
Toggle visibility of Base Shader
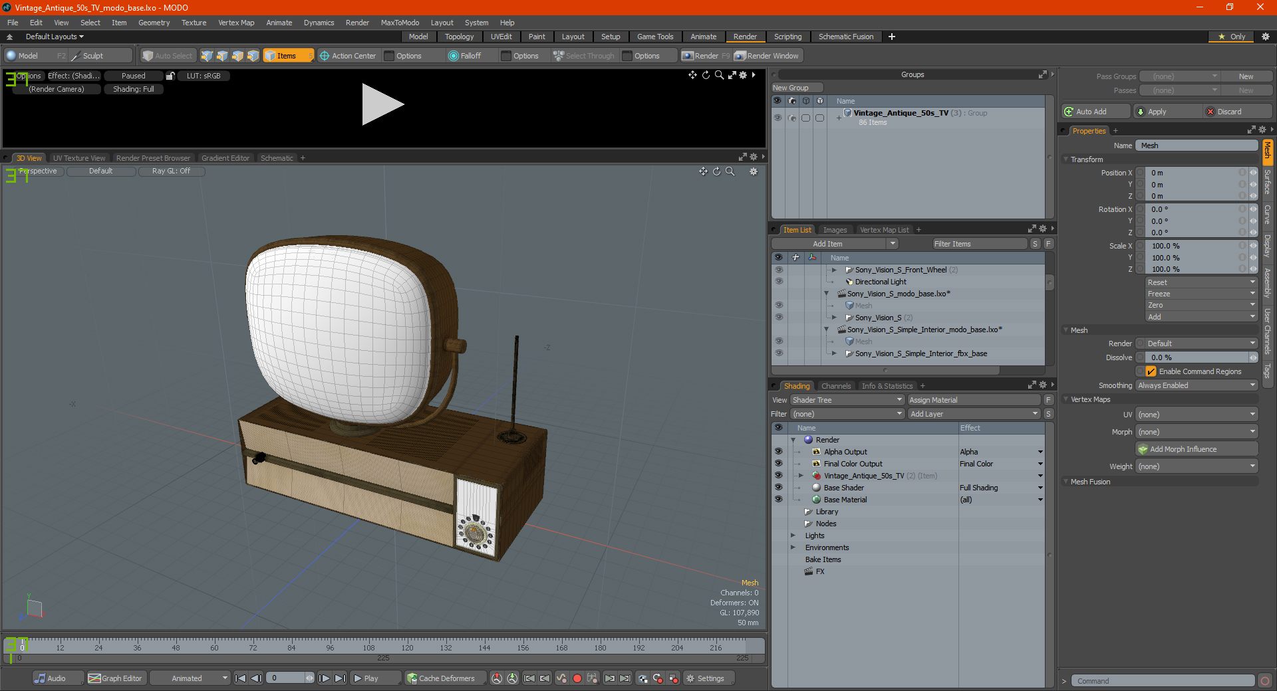pyautogui.click(x=778, y=488)
